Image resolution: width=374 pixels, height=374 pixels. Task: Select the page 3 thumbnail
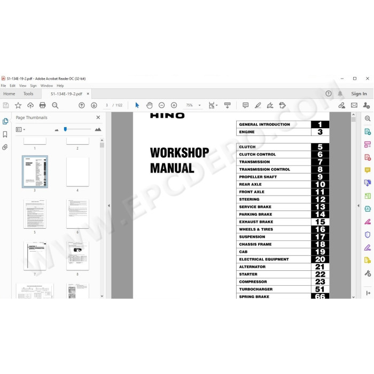pyautogui.click(x=35, y=172)
